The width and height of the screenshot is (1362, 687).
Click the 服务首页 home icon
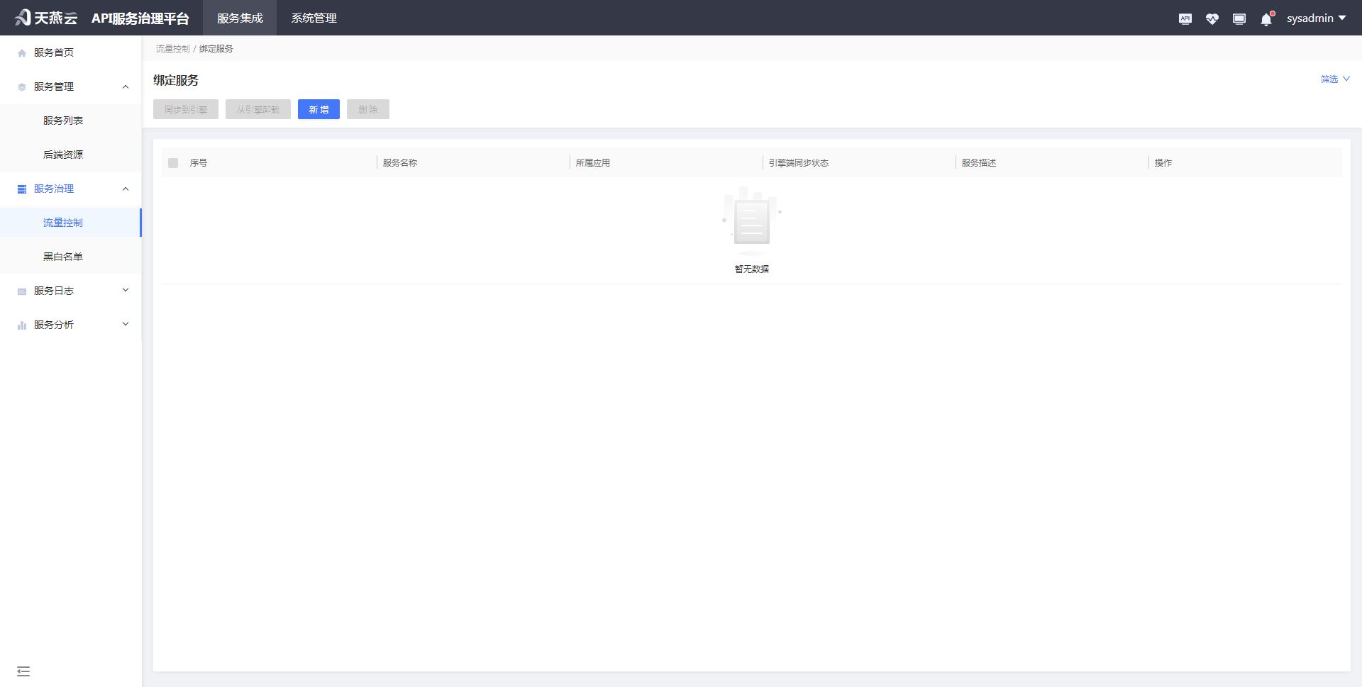[x=22, y=53]
